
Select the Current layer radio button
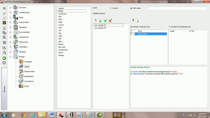pyautogui.click(x=111, y=8)
